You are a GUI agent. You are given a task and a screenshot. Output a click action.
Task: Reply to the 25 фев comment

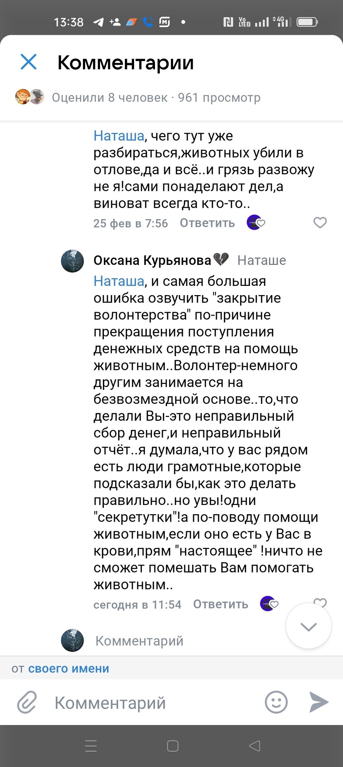[x=207, y=223]
